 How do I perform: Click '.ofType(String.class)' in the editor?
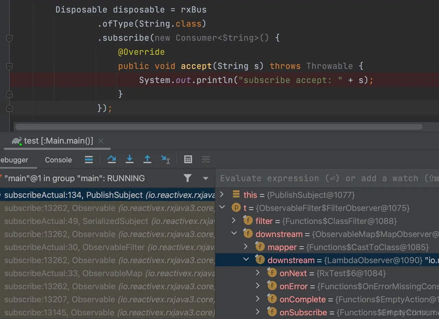point(152,24)
